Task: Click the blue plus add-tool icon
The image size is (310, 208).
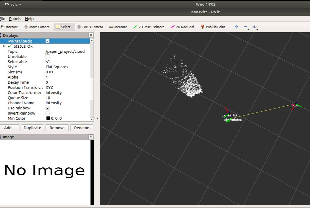Action: (236, 27)
